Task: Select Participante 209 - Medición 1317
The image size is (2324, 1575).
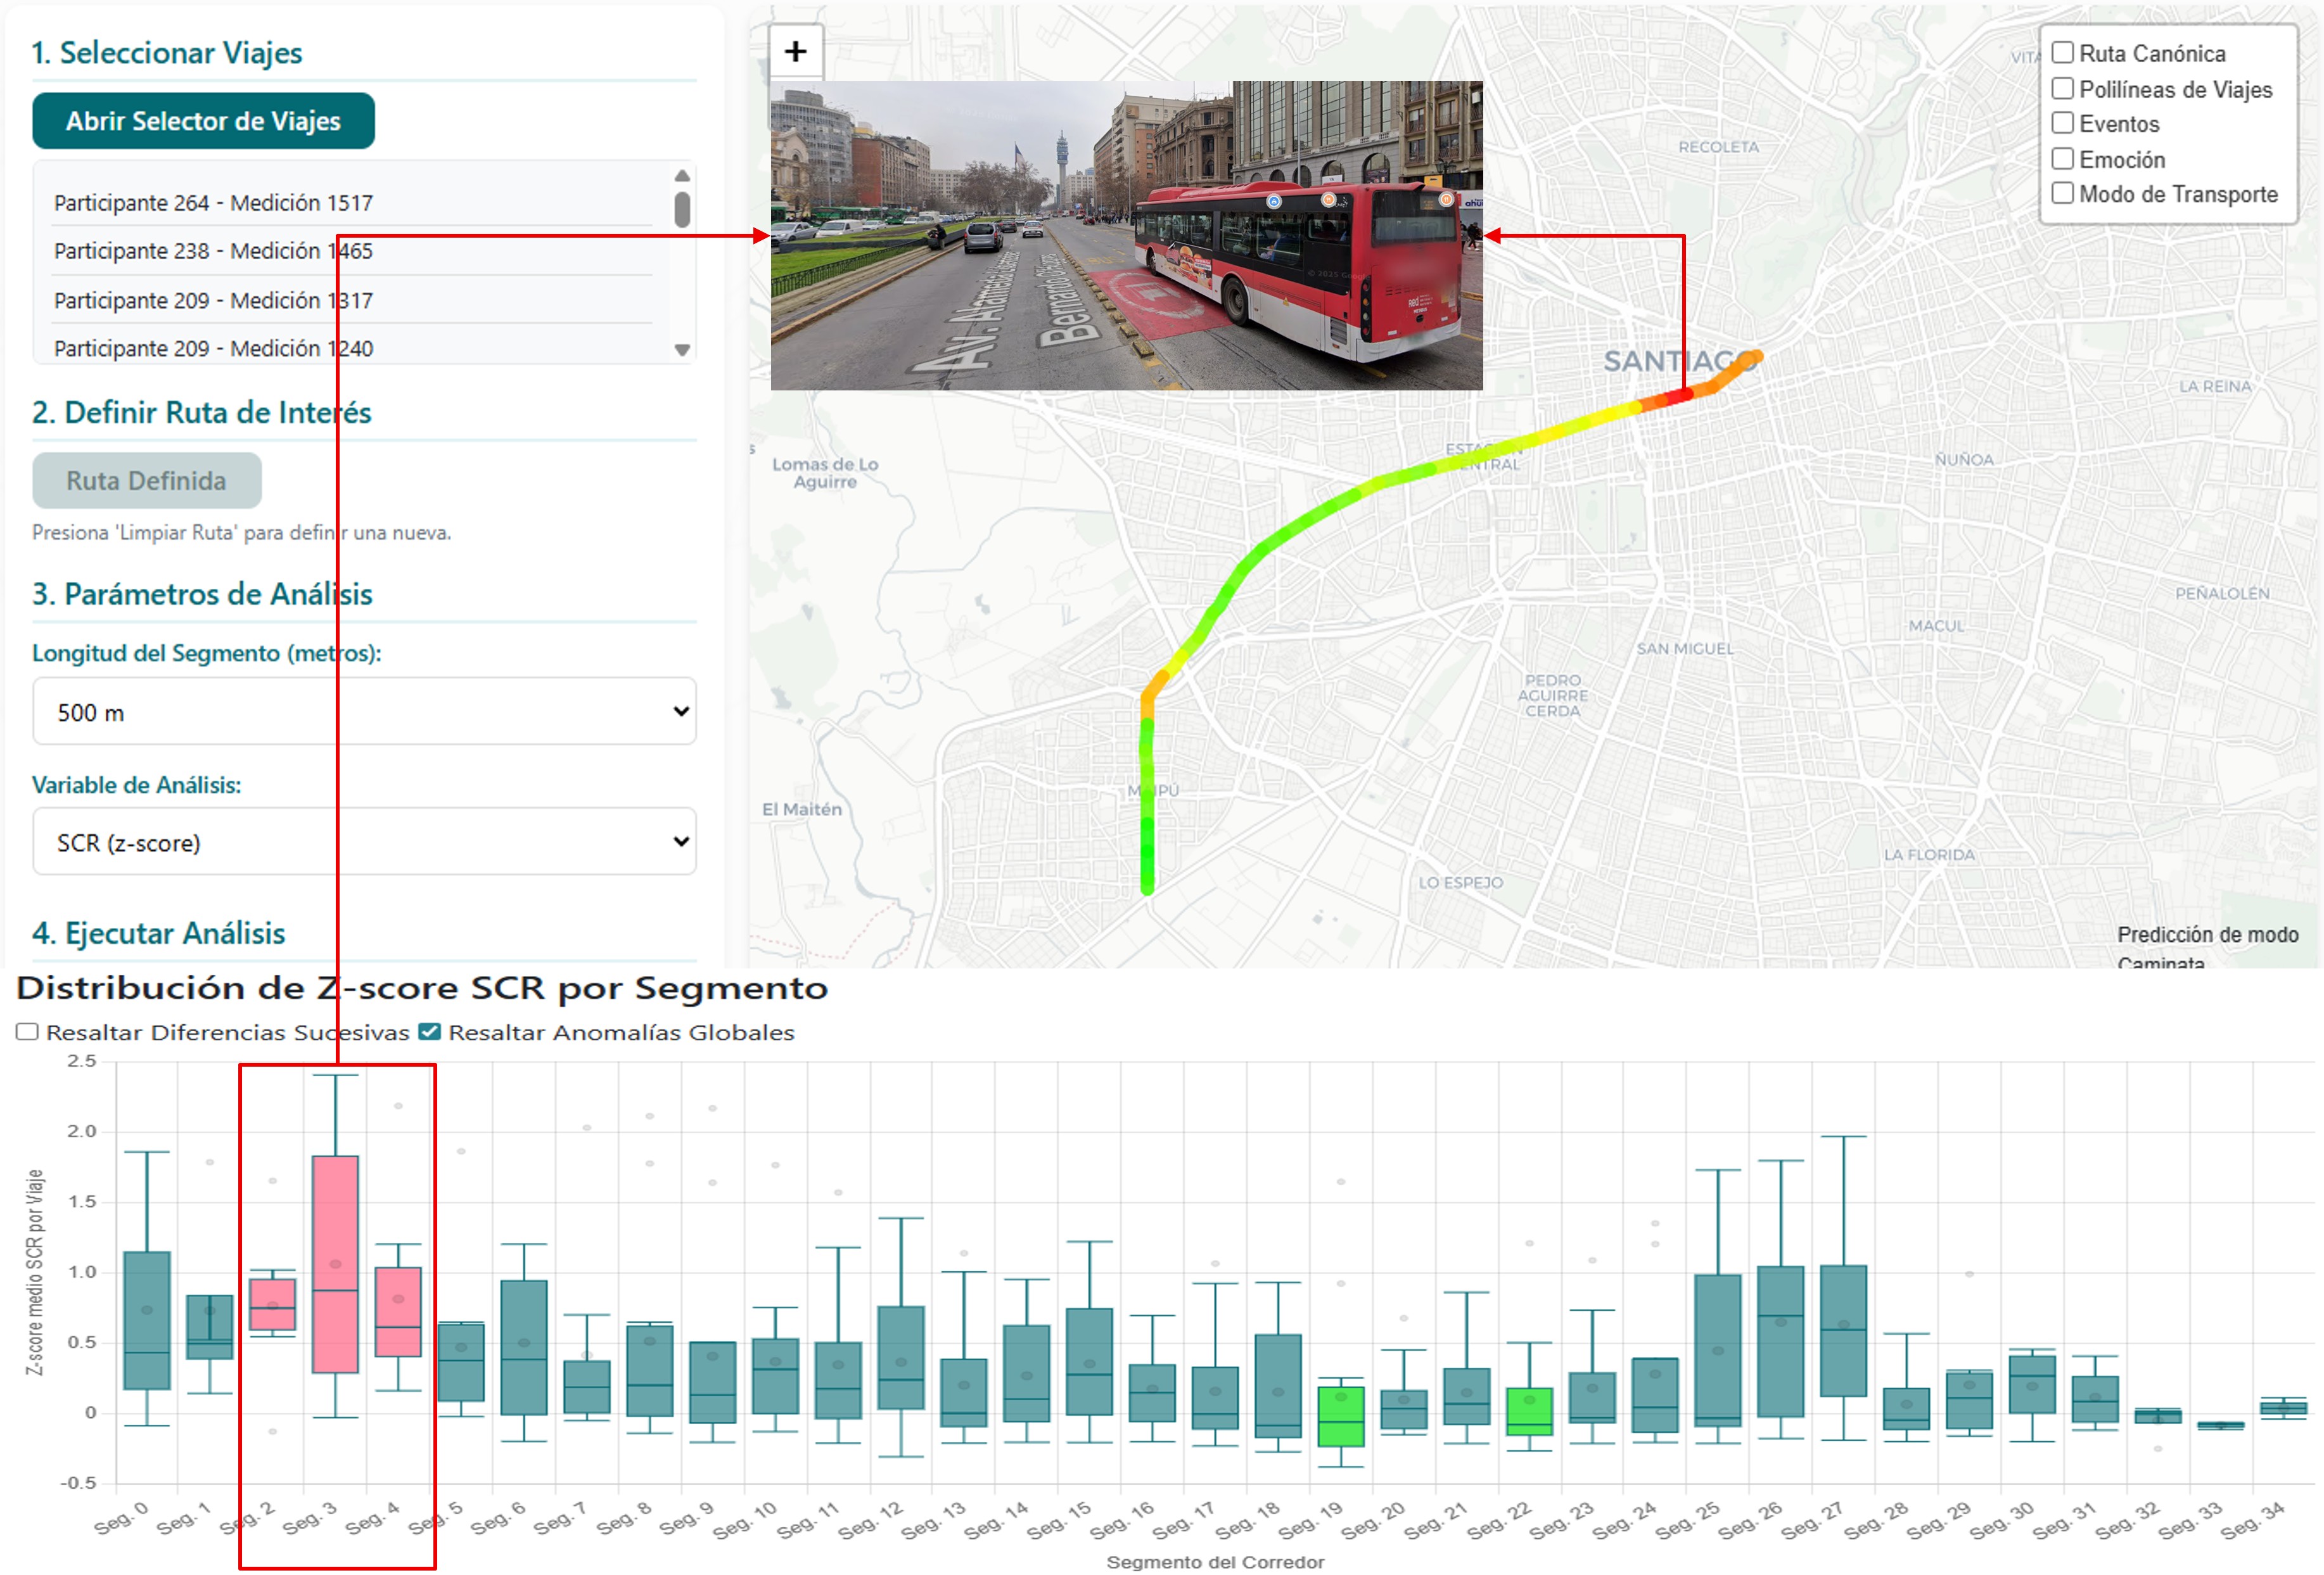Action: click(213, 300)
